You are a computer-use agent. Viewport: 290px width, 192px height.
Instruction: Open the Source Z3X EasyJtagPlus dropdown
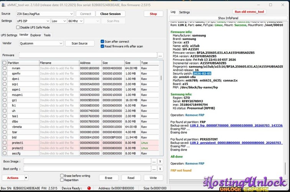click(x=45, y=14)
